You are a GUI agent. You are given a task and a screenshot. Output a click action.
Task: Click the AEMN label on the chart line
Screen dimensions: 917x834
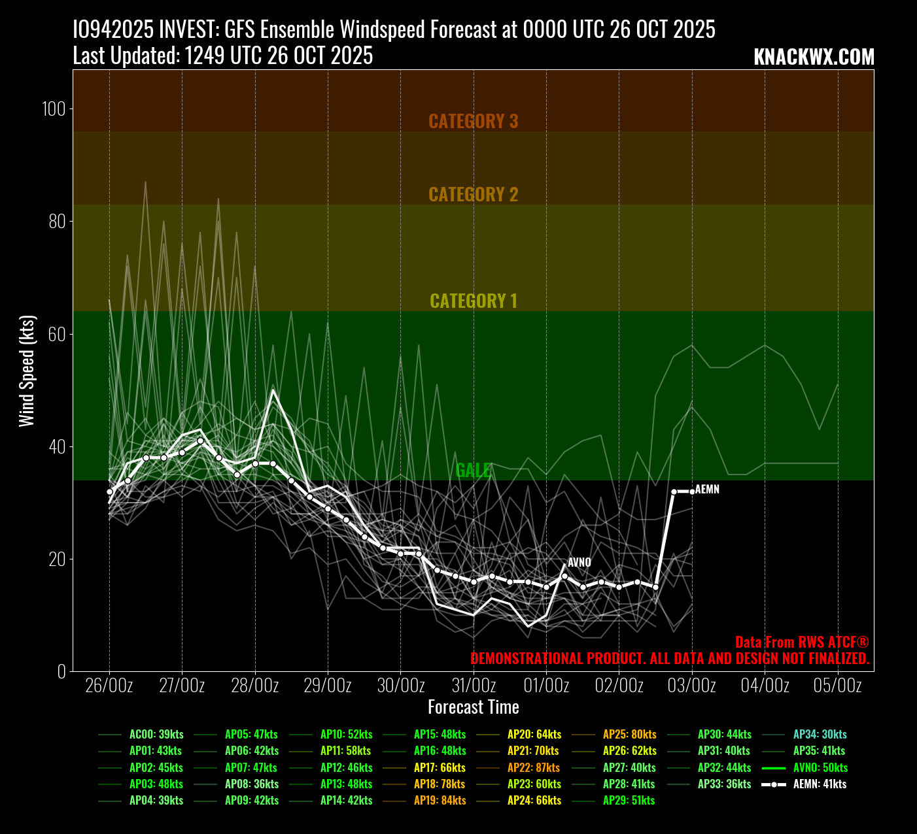point(707,490)
